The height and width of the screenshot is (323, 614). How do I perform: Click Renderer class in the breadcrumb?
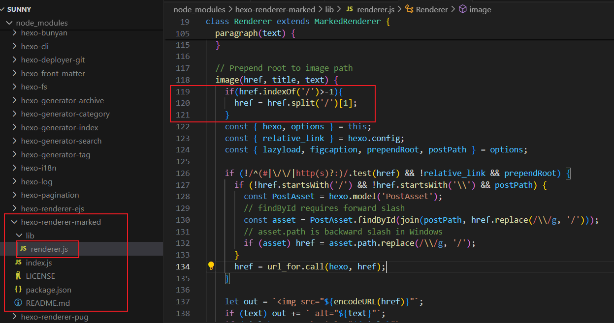pyautogui.click(x=432, y=9)
